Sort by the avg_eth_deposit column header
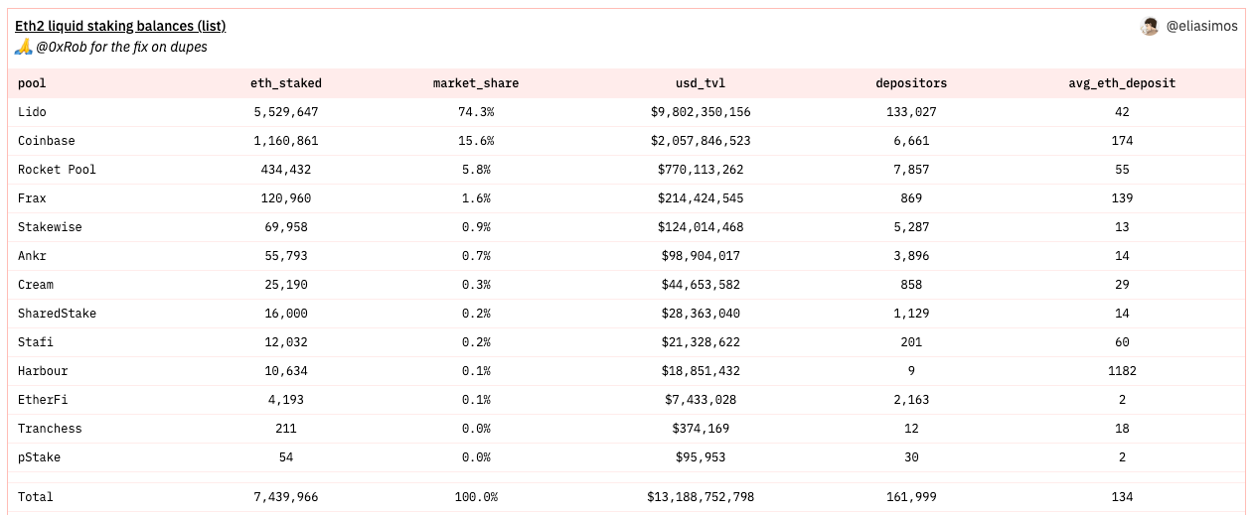 point(1122,83)
